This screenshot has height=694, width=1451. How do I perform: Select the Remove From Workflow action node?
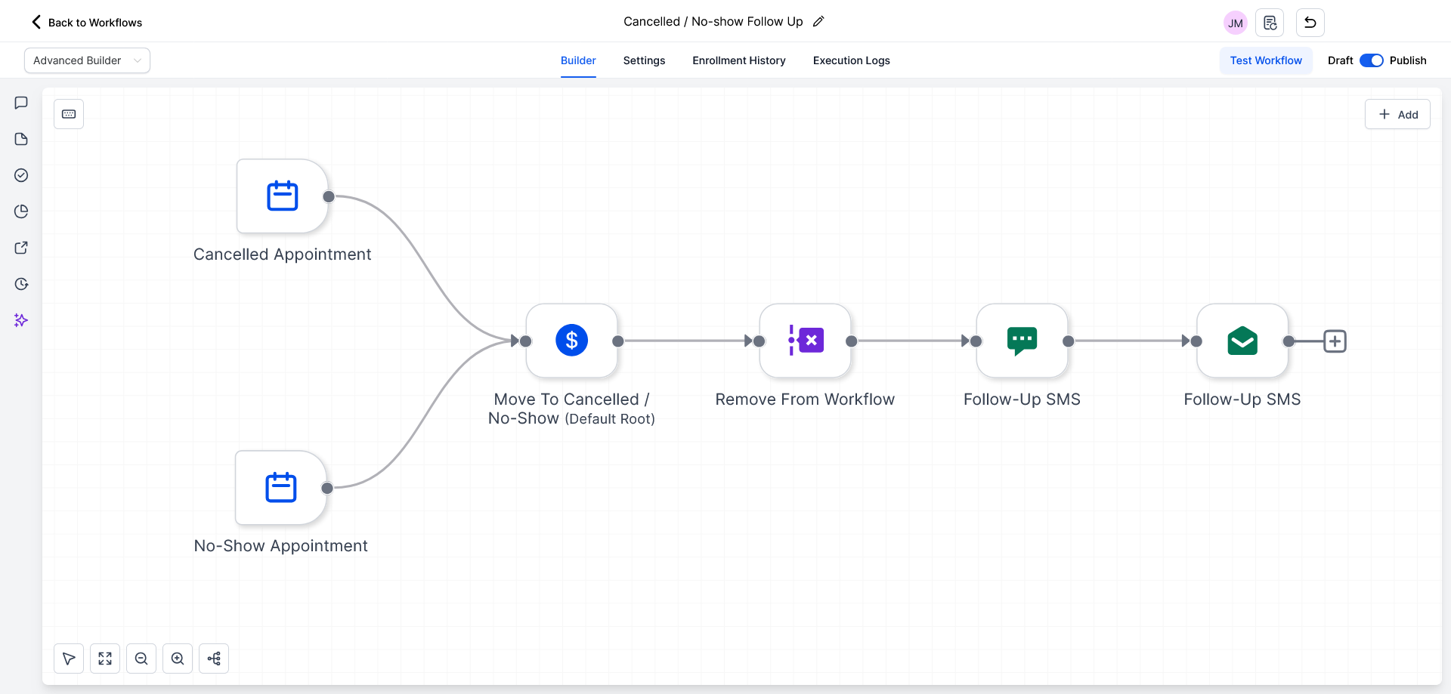coord(805,341)
